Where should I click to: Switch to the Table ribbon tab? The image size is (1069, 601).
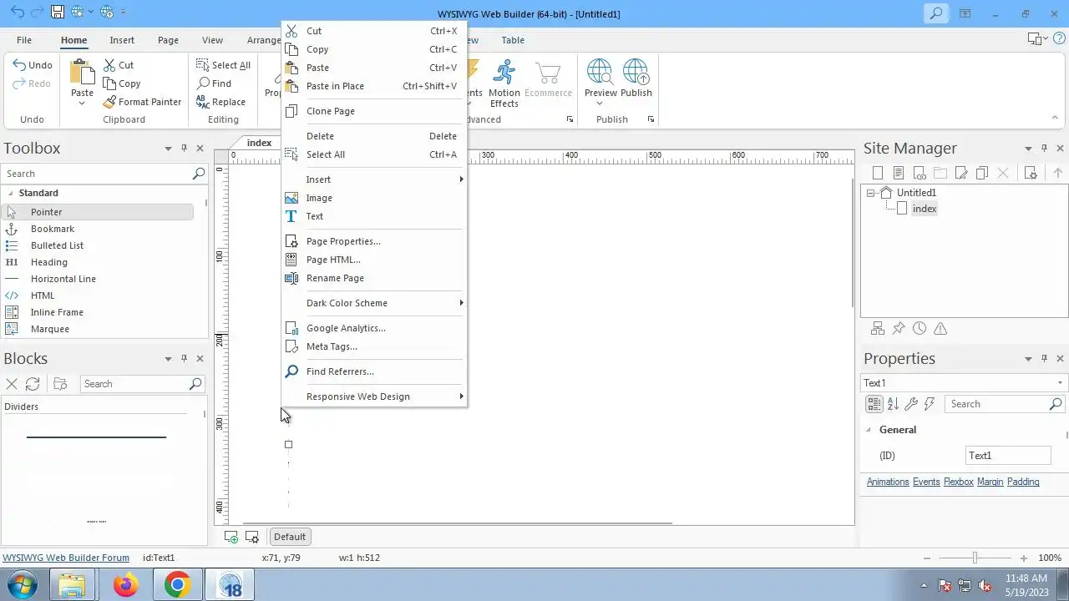[x=513, y=40]
